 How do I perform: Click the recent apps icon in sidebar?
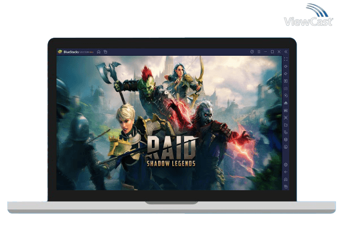(286, 186)
